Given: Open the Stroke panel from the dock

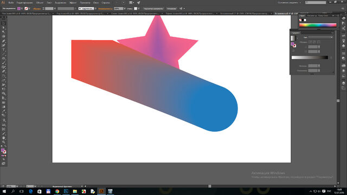Looking at the screenshot, I should pyautogui.click(x=343, y=53).
